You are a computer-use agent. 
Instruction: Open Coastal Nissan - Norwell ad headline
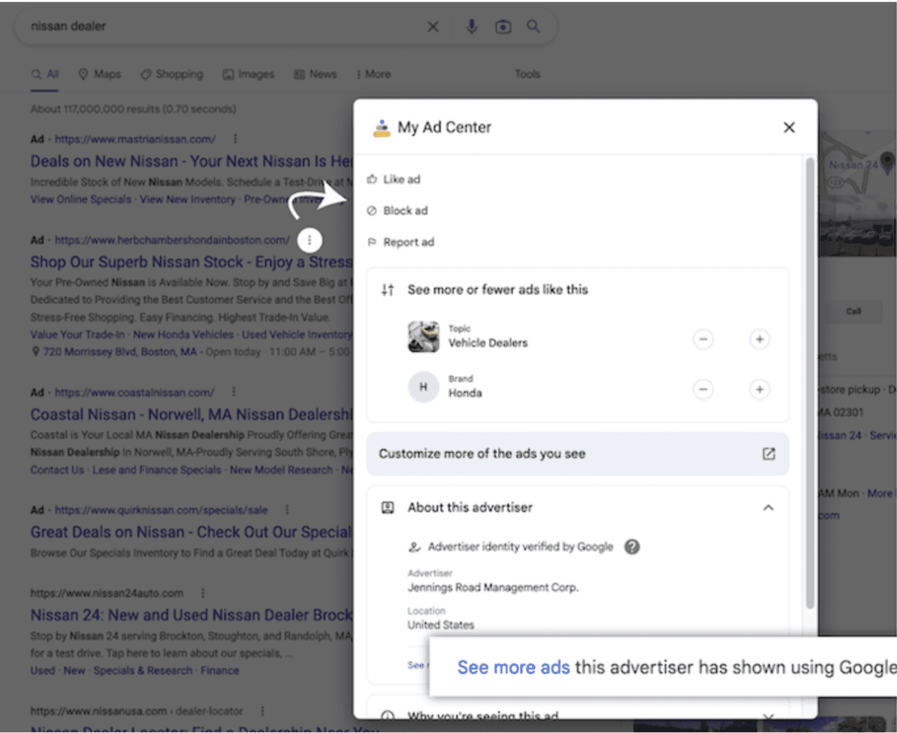pyautogui.click(x=191, y=415)
